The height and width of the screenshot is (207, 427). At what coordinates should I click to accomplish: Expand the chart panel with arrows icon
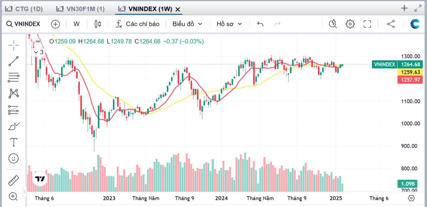tap(418, 9)
